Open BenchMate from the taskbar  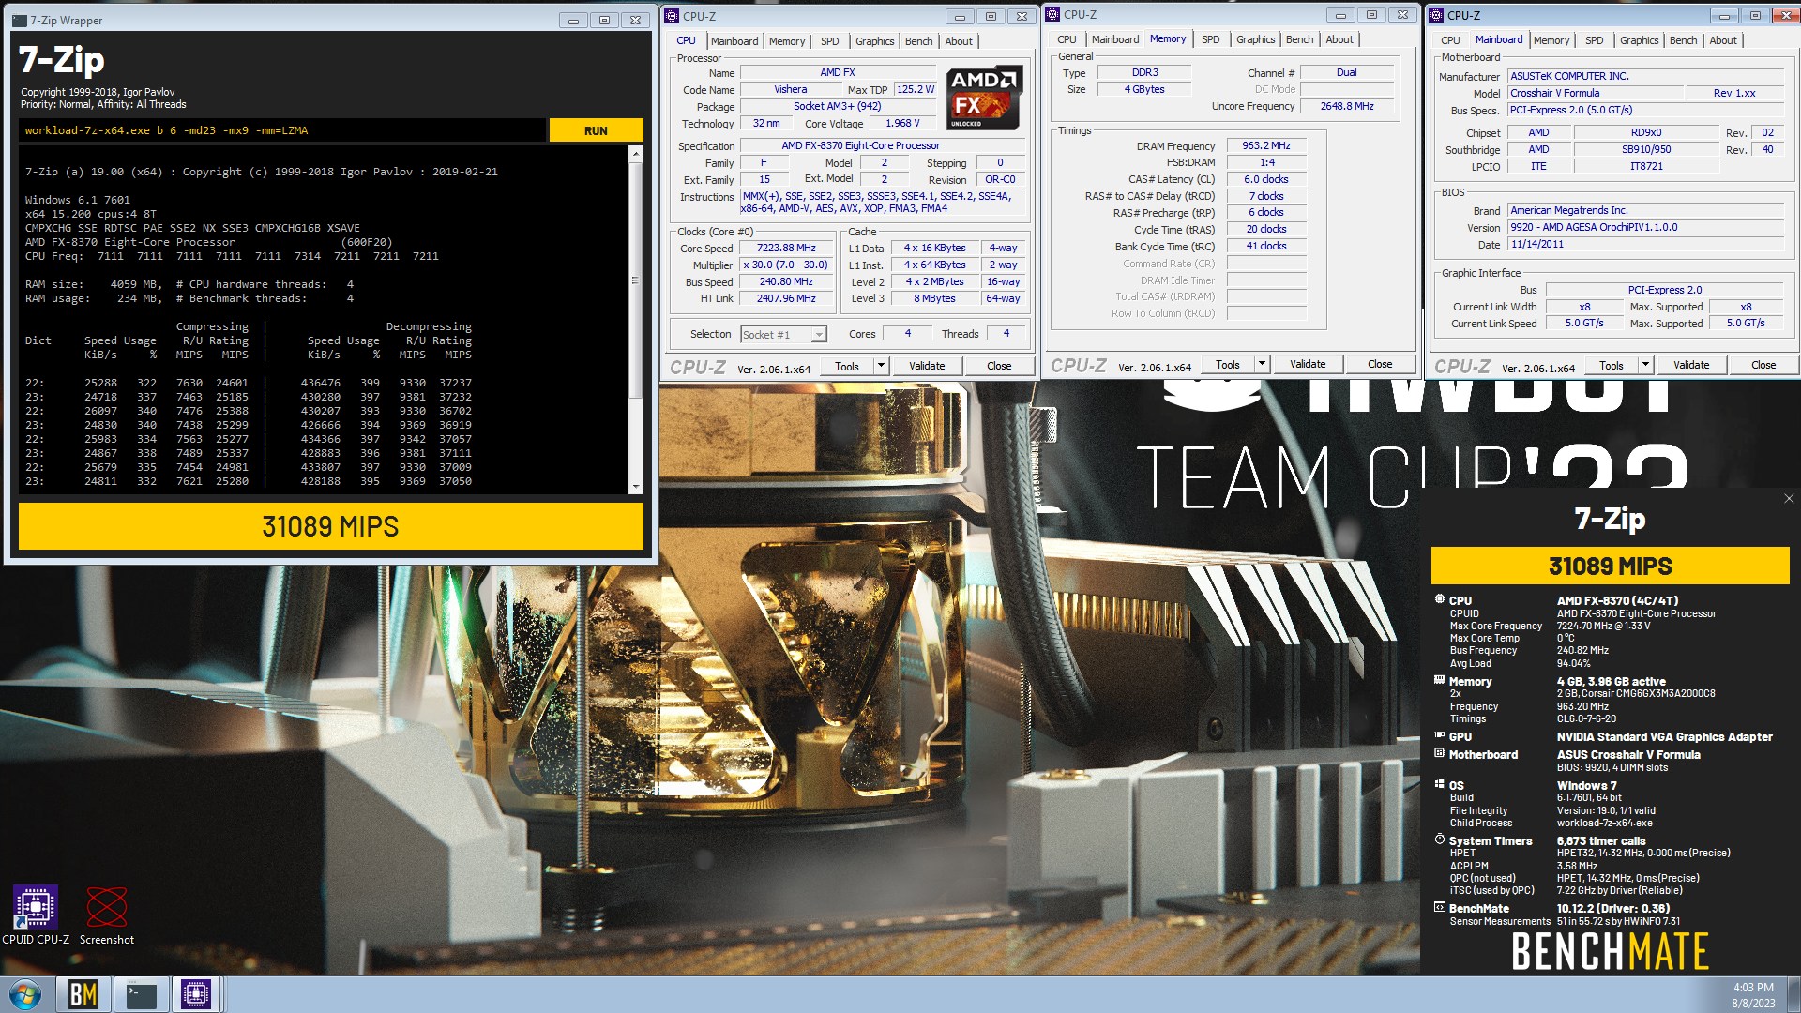[83, 994]
